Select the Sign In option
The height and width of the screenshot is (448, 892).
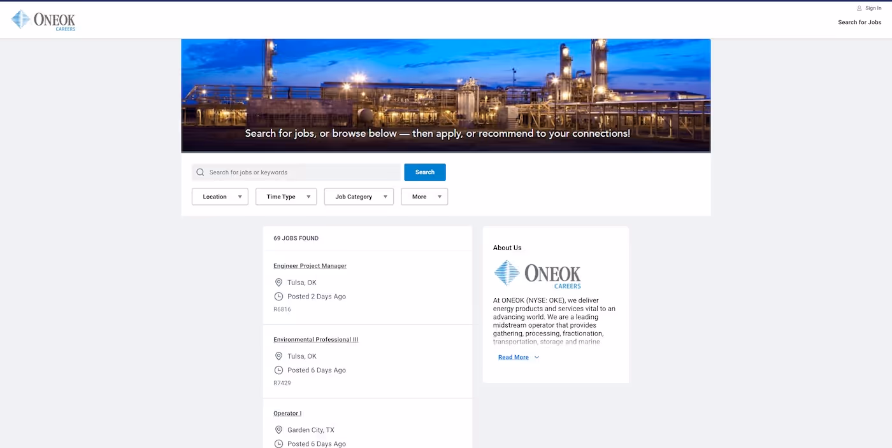(872, 8)
